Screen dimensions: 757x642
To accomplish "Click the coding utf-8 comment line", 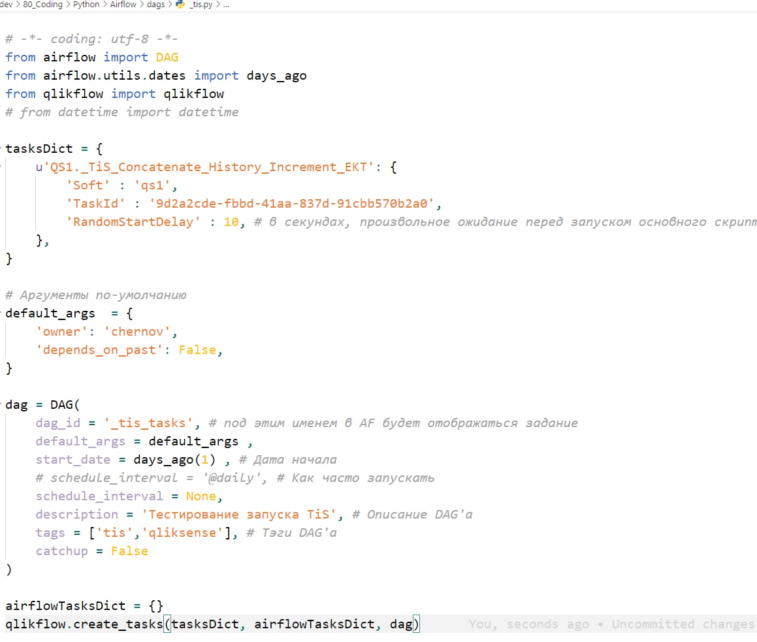I will click(91, 39).
